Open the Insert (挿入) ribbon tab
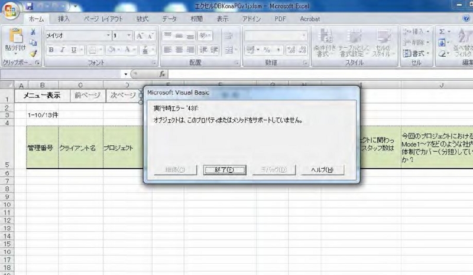The width and height of the screenshot is (473, 275). 64,19
